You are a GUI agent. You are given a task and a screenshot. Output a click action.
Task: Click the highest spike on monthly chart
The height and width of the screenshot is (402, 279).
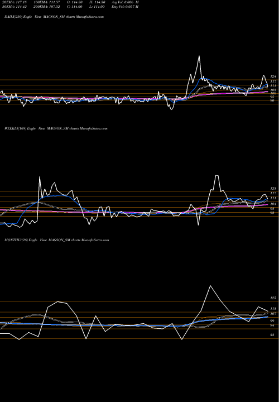(210, 286)
